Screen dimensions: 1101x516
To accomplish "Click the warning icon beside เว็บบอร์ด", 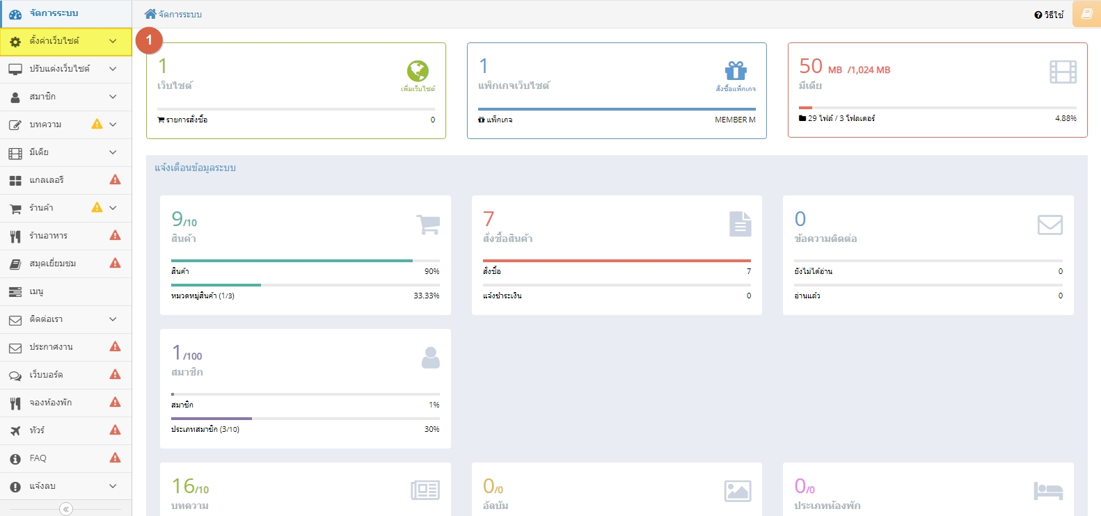I will (x=116, y=374).
